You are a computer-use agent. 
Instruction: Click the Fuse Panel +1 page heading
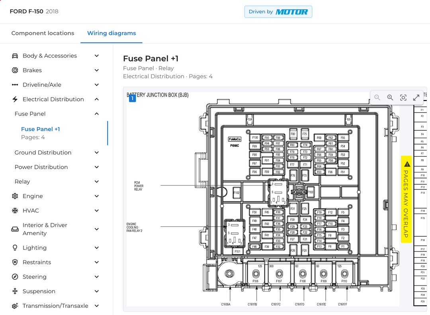(150, 58)
